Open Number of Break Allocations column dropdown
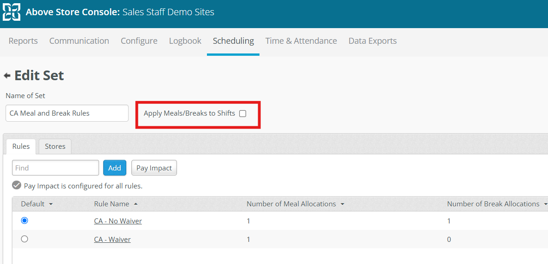 coord(546,204)
